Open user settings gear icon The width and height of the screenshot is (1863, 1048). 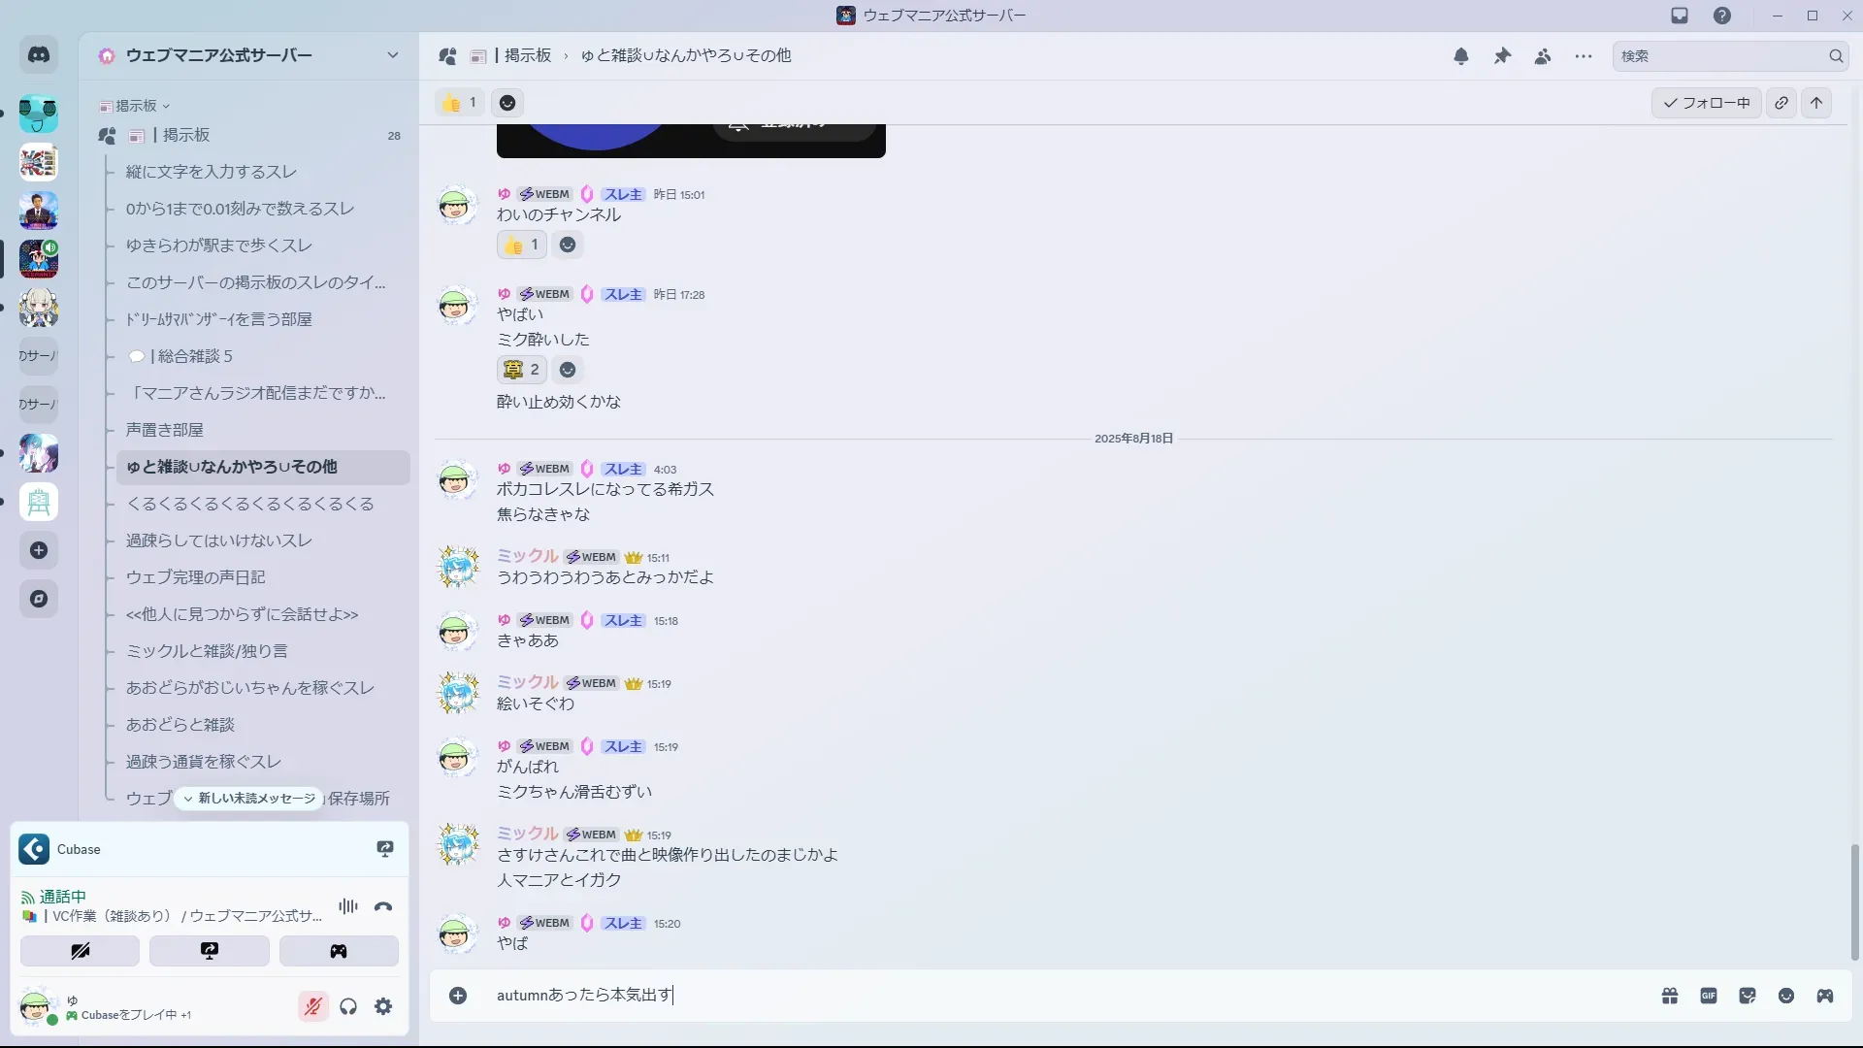click(x=383, y=1006)
